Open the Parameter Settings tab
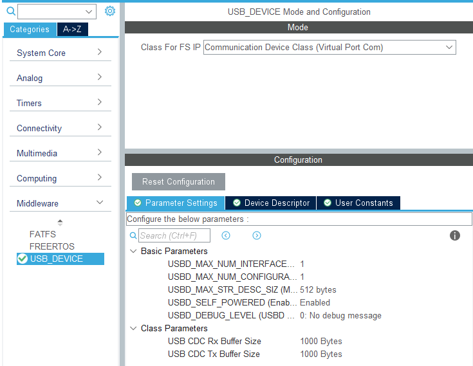The width and height of the screenshot is (473, 366). click(176, 203)
